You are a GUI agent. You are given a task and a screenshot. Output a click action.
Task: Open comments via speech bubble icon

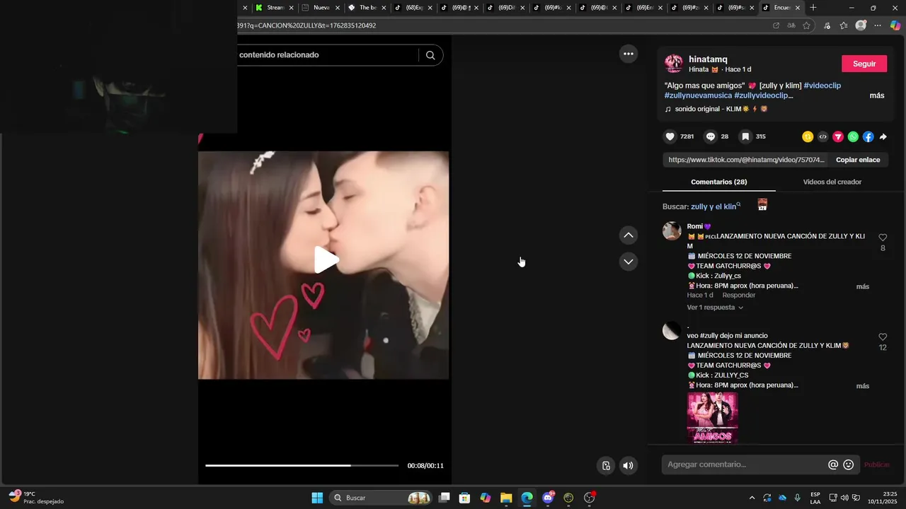711,136
